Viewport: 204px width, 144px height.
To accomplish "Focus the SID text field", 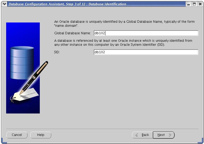I will (146, 52).
